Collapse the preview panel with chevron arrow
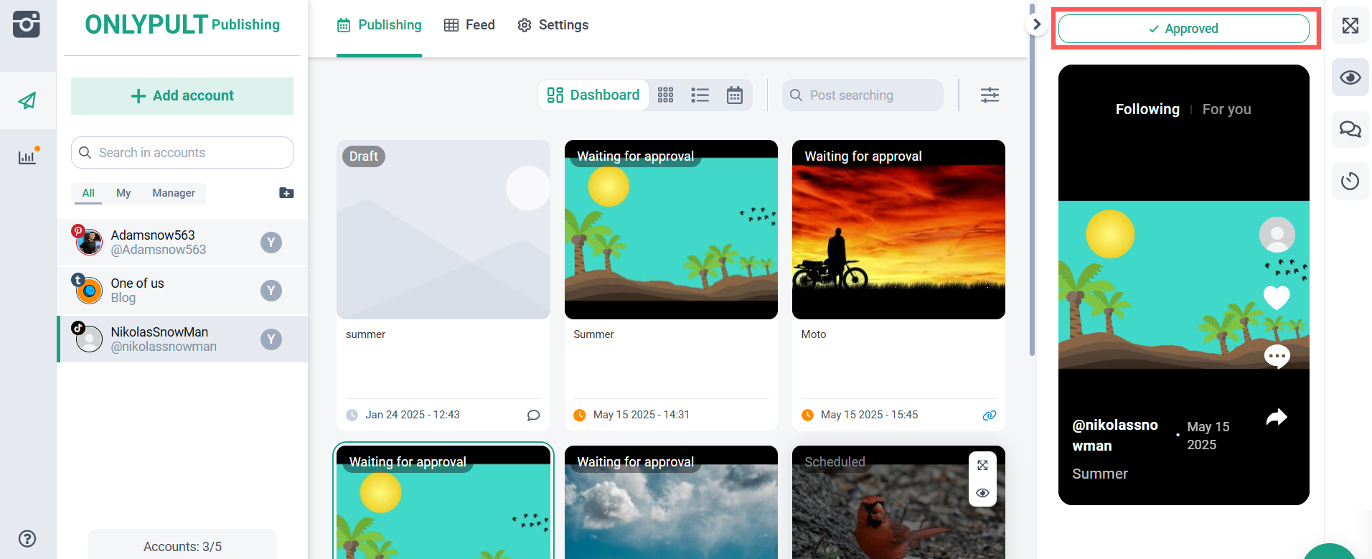1372x559 pixels. coord(1036,24)
